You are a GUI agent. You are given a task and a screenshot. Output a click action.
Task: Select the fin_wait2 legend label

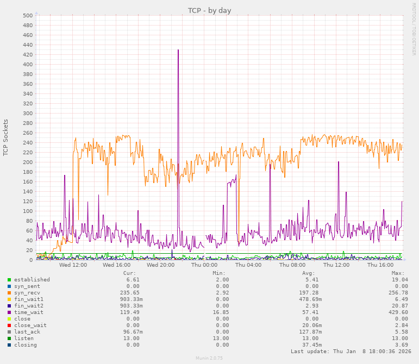pyautogui.click(x=29, y=306)
